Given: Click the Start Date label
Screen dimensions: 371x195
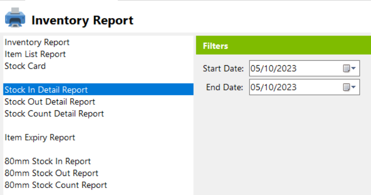Looking at the screenshot, I should point(223,69).
